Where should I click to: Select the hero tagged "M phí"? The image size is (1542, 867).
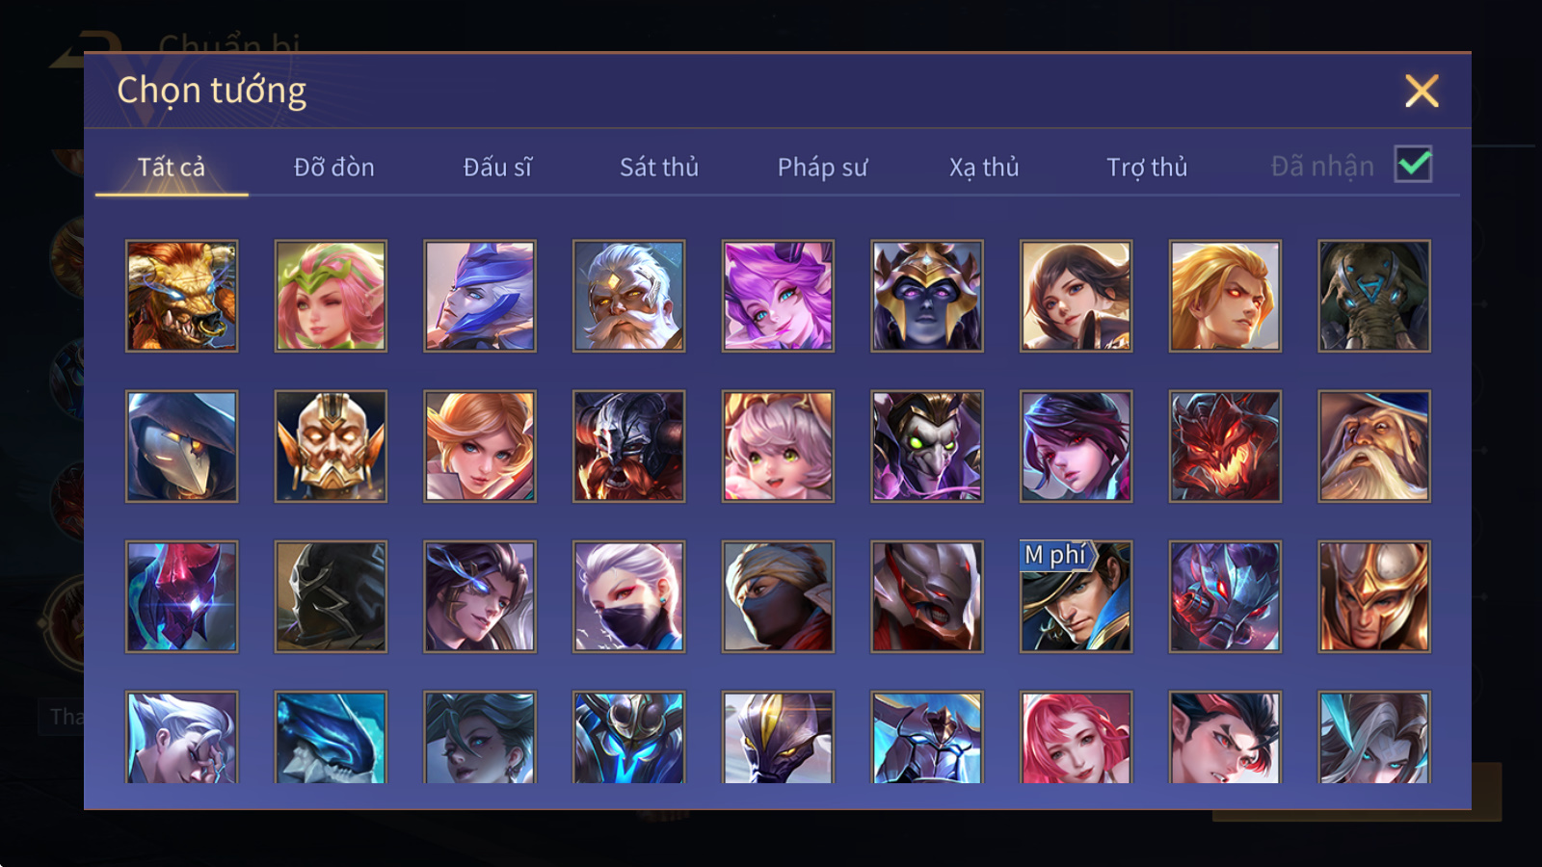pyautogui.click(x=1076, y=596)
